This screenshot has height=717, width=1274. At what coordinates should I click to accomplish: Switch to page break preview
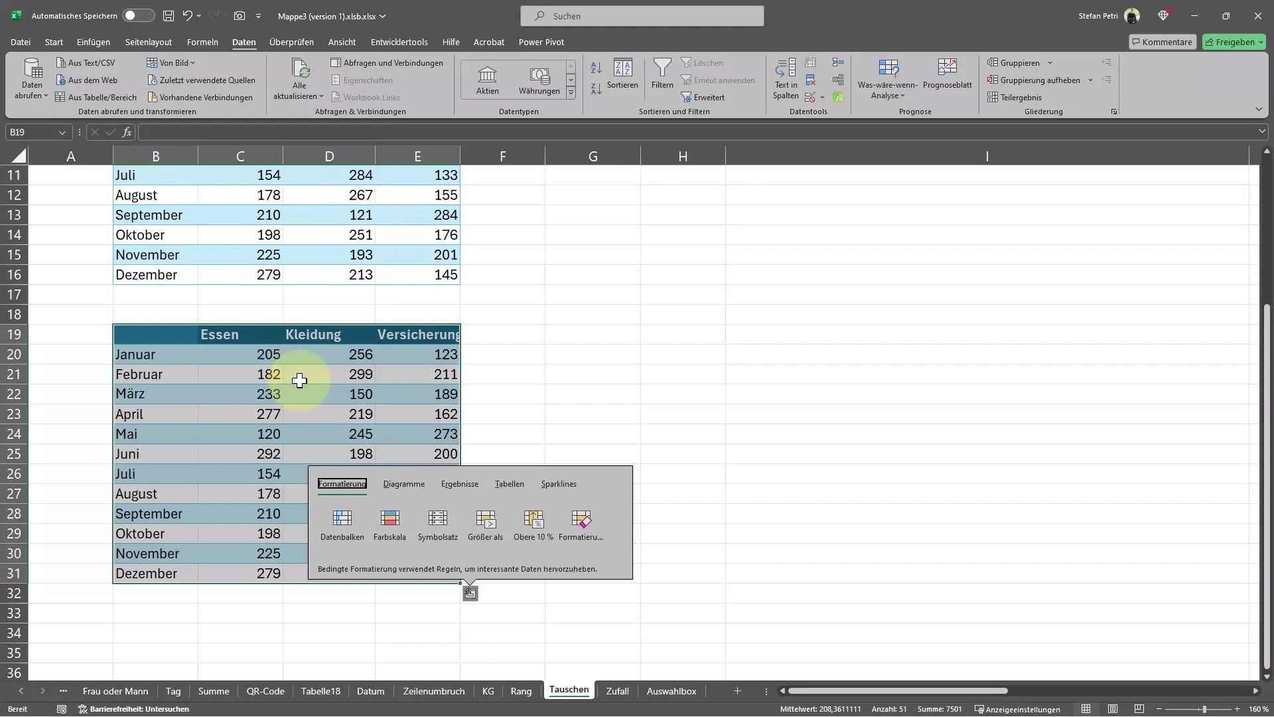1139,709
